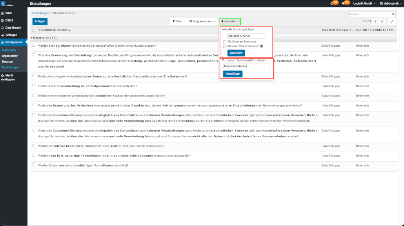Open the Filter dropdown
This screenshot has width=404, height=226.
178,21
